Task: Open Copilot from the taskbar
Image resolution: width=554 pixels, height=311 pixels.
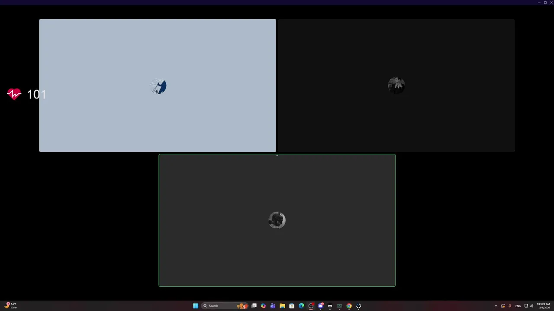Action: point(263,306)
